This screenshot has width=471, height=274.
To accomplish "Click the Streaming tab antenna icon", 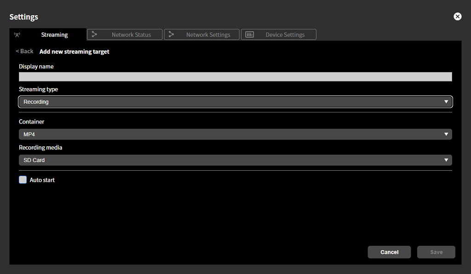I will tap(17, 34).
